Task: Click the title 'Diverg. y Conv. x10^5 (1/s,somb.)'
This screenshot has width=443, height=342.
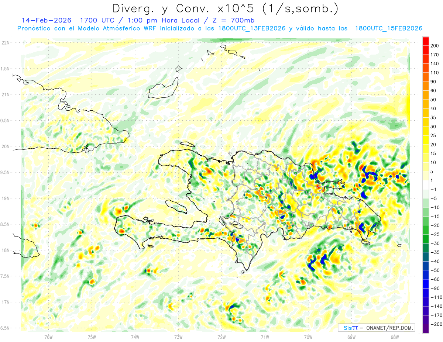Action: (x=225, y=8)
